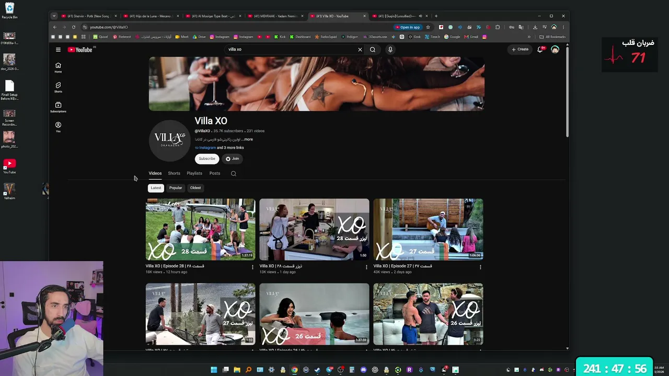Image resolution: width=669 pixels, height=376 pixels.
Task: Open the Pinterest bookmark
Action: [x=122, y=37]
